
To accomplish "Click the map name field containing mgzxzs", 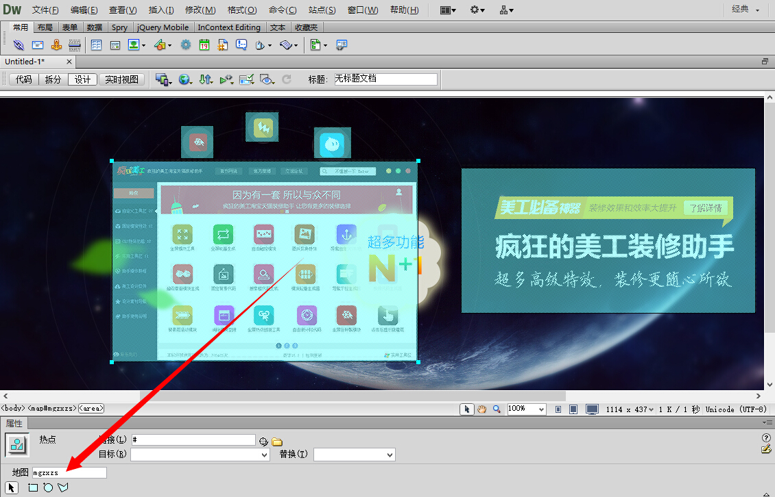I will coord(69,472).
